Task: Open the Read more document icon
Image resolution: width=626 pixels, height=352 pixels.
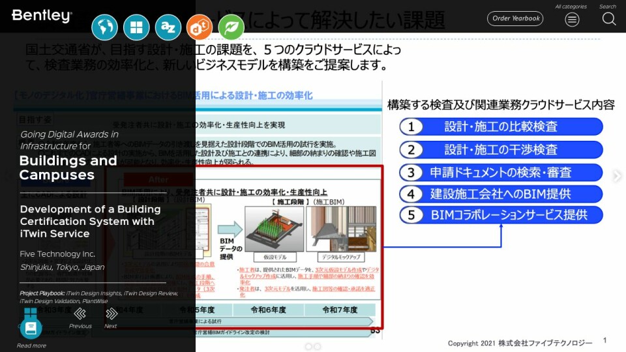Action: click(x=31, y=328)
